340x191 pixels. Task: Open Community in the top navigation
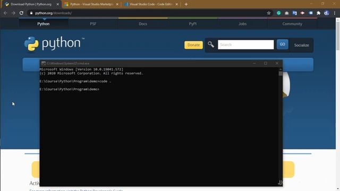(292, 24)
